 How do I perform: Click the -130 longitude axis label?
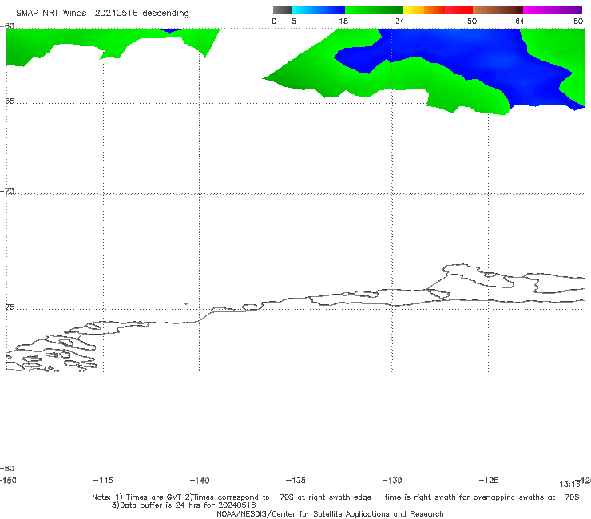[392, 480]
